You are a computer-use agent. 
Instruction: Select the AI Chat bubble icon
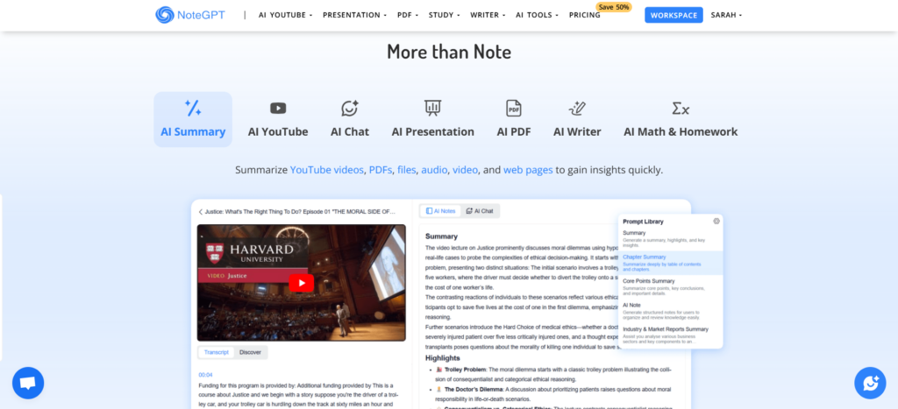pos(350,108)
